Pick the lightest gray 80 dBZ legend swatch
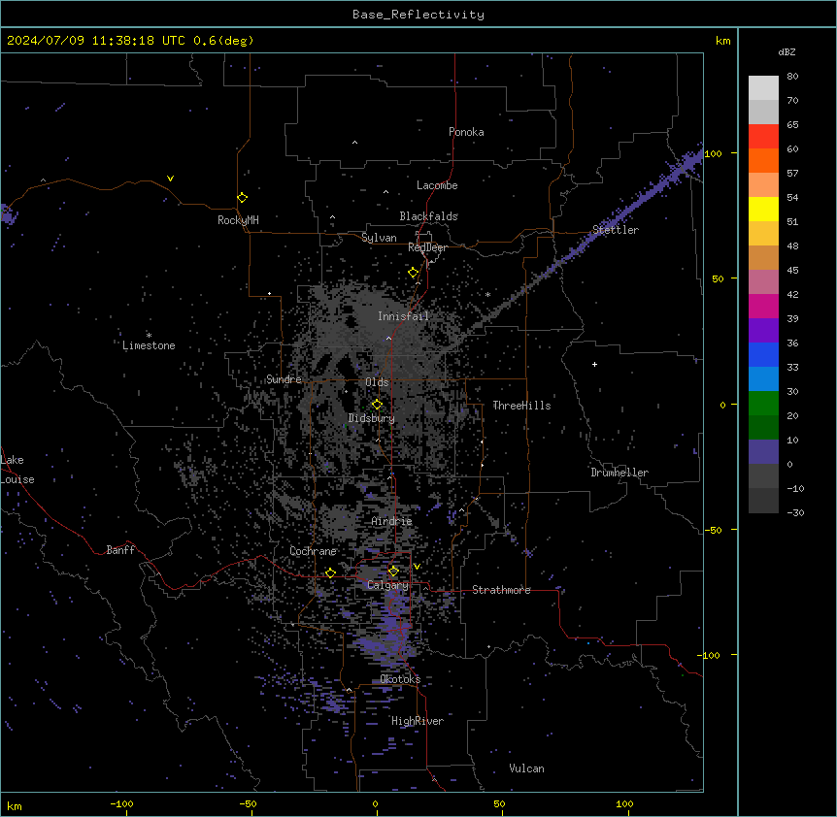 (763, 87)
